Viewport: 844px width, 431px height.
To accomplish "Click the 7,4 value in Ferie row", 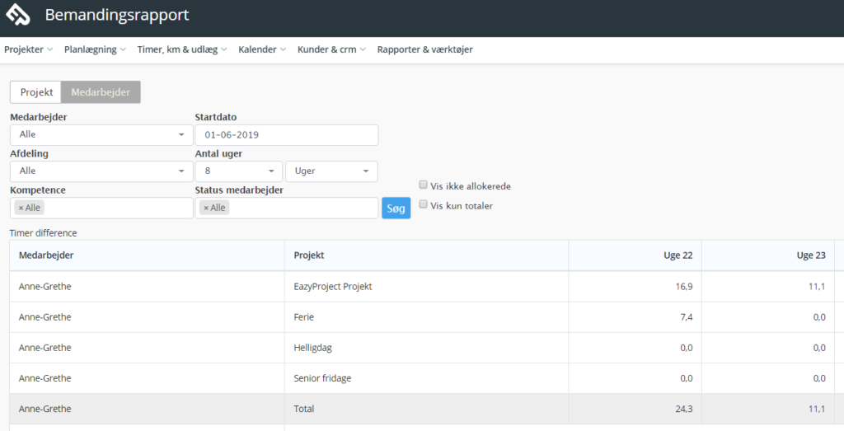I will pos(687,317).
